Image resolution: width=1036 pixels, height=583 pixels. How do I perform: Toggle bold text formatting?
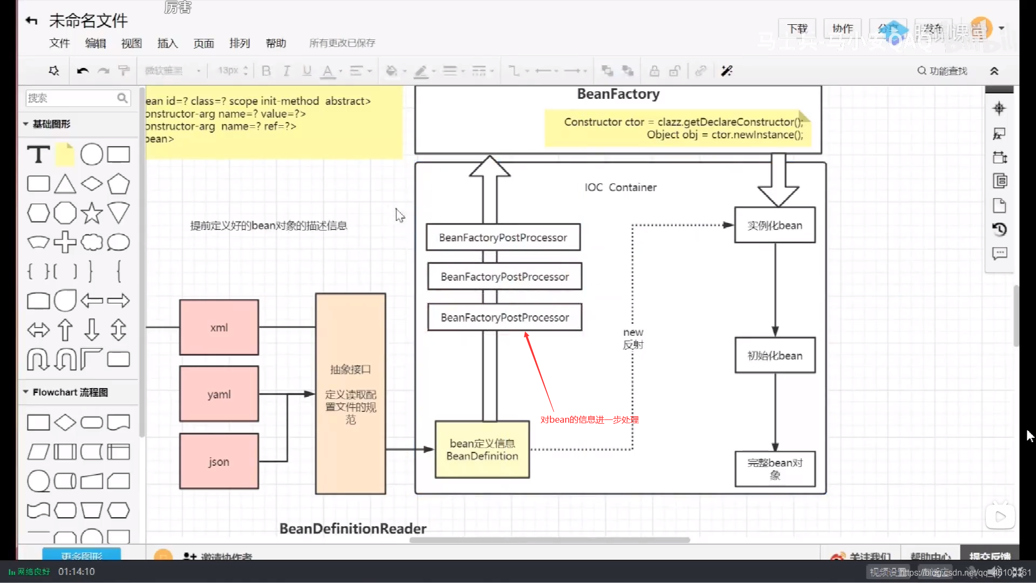pyautogui.click(x=266, y=71)
